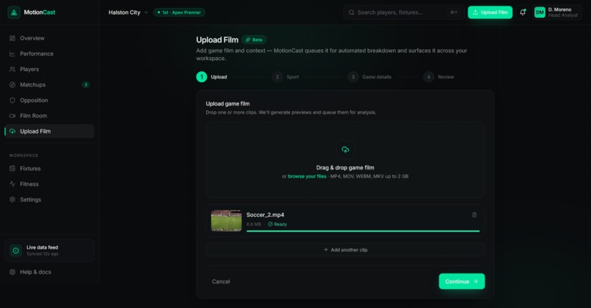The image size is (591, 308).
Task: Click Add another clip
Action: click(345, 250)
